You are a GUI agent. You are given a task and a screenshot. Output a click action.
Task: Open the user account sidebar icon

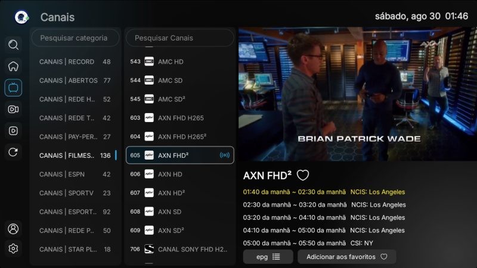point(13,229)
